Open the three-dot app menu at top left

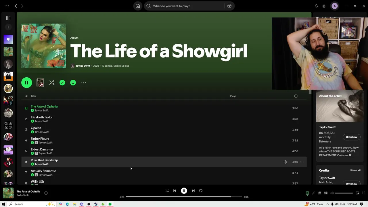click(7, 6)
